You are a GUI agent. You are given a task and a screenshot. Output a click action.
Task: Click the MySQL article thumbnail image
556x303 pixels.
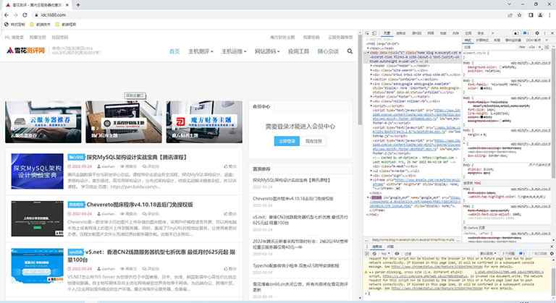point(37,171)
